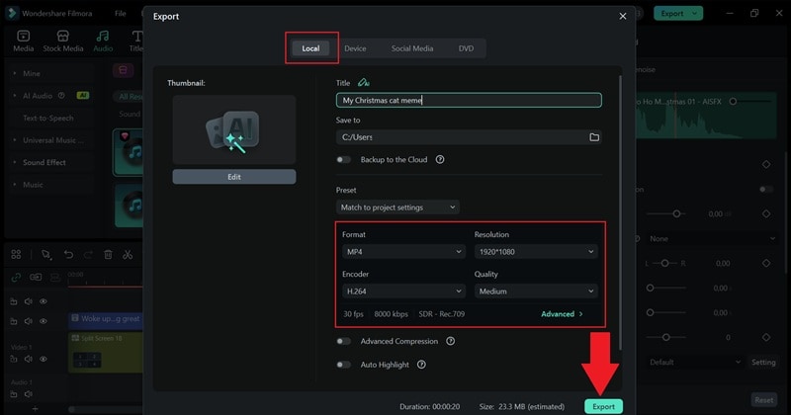
Task: Open the File menu
Action: [120, 14]
